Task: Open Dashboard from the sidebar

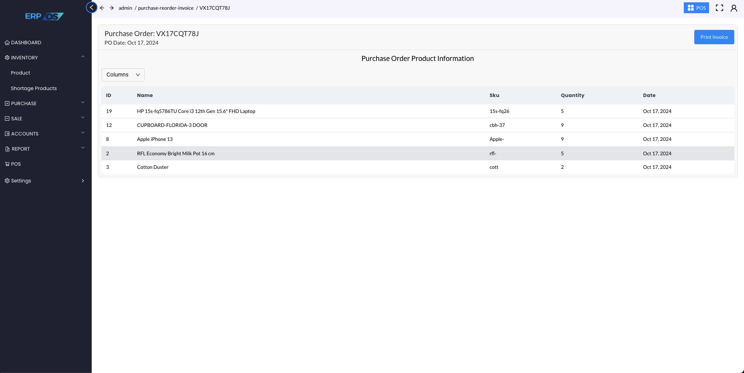Action: 26,43
